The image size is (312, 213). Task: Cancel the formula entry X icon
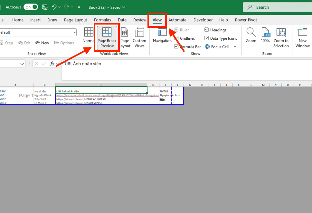[x=36, y=64]
